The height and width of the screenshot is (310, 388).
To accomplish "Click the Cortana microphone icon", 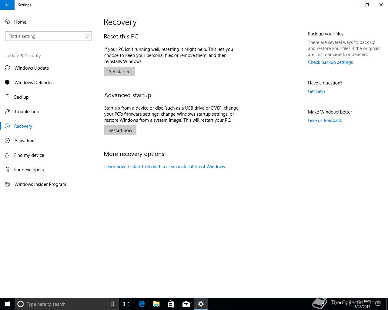I will point(112,304).
